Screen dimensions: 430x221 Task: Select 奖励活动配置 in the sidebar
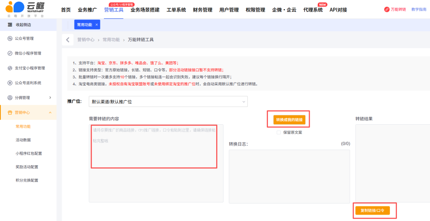click(27, 167)
